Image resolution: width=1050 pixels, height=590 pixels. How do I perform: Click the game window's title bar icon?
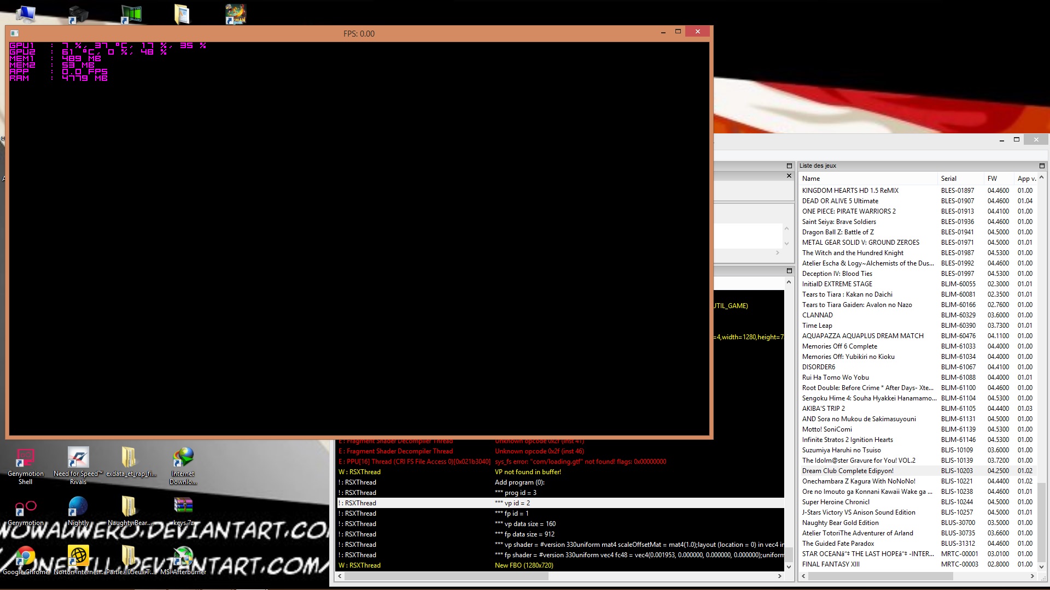tap(15, 33)
